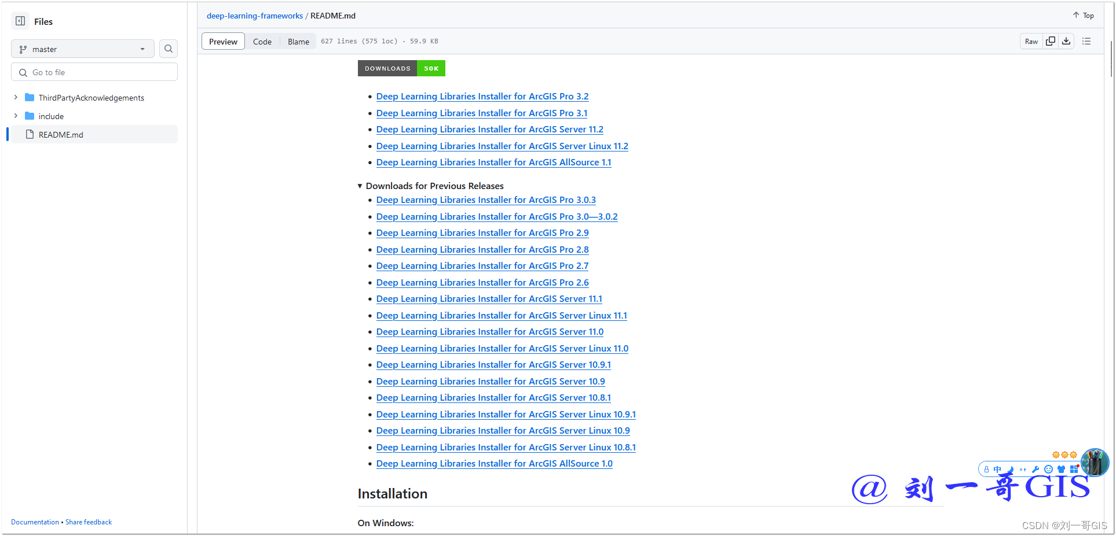Open the master branch dropdown
Viewport: 1116px width, 536px height.
(x=83, y=49)
